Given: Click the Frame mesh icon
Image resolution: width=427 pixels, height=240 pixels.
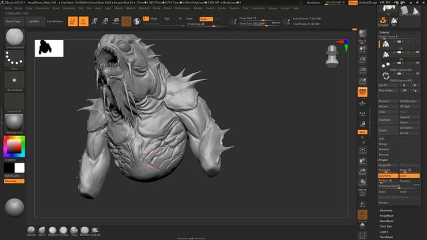Looking at the screenshot, I should [362, 151].
